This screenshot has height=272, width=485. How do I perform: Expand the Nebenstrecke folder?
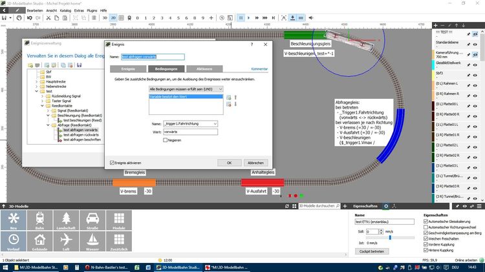pos(37,87)
